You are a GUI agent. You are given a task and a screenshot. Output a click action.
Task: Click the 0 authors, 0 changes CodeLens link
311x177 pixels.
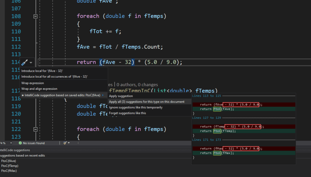[138, 85]
